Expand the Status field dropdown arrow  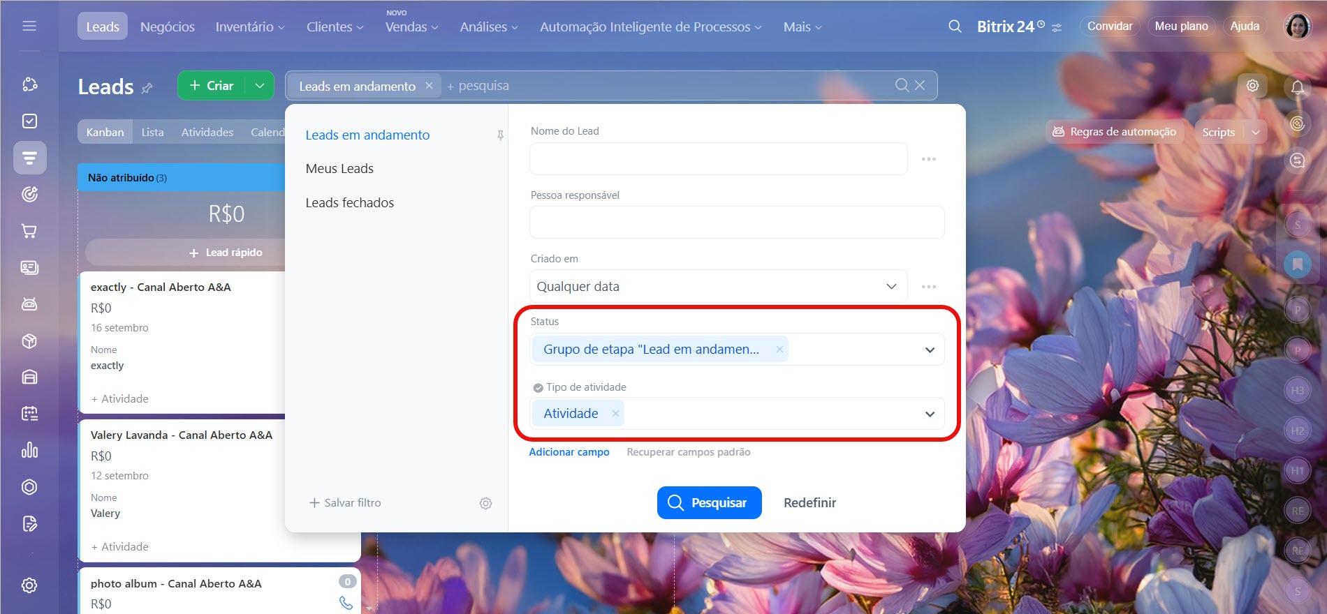[x=930, y=350]
